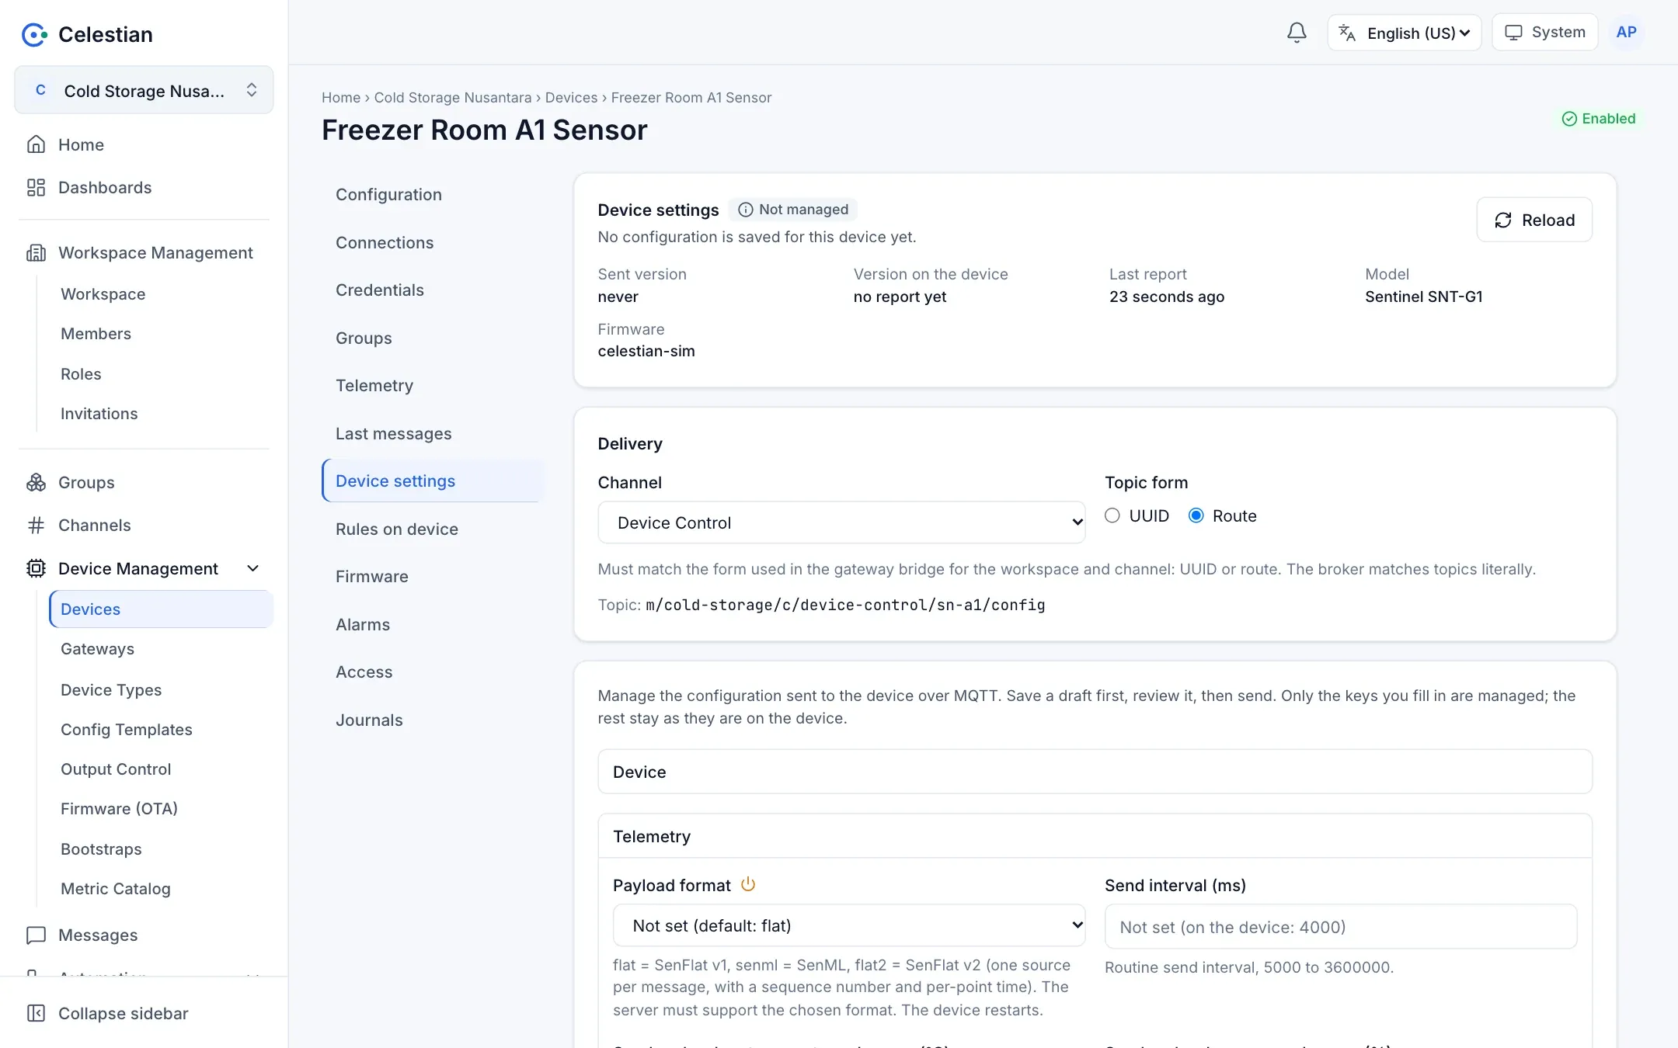
Task: Click the Home sidebar icon
Action: click(36, 144)
